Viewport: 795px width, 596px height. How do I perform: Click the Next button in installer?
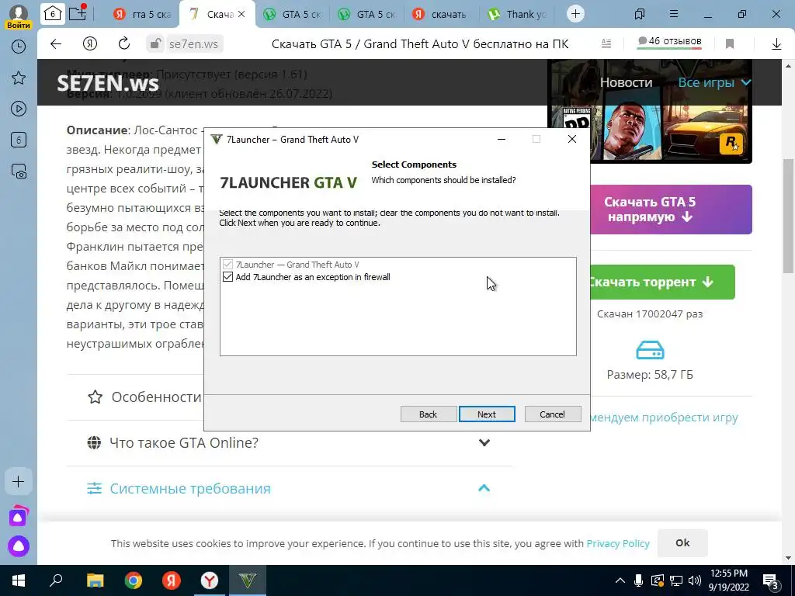487,414
